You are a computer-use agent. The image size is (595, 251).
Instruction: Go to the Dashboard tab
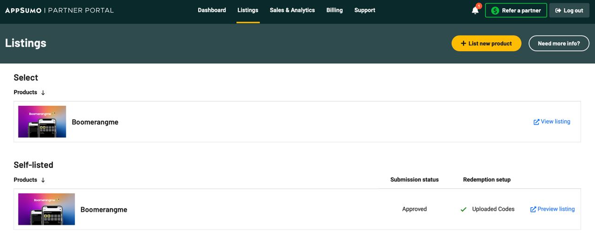(212, 10)
